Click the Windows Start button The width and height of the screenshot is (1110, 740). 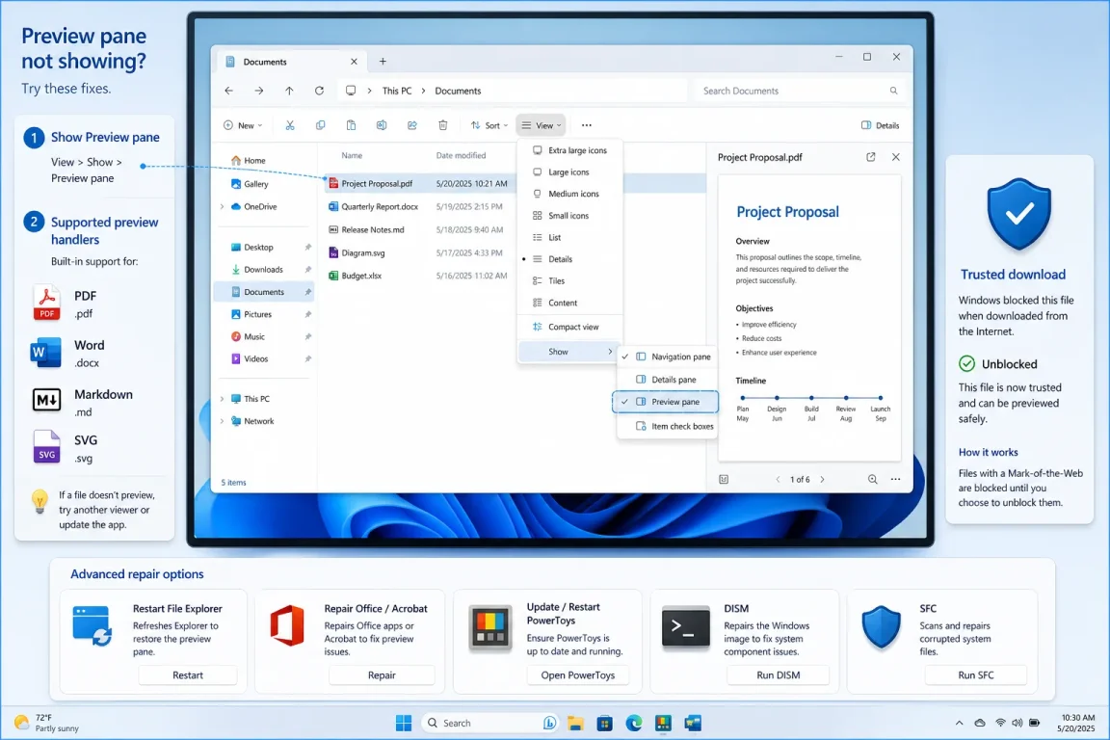[x=404, y=723]
